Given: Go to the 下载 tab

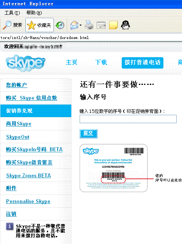Looking at the screenshot, I should point(101,63).
